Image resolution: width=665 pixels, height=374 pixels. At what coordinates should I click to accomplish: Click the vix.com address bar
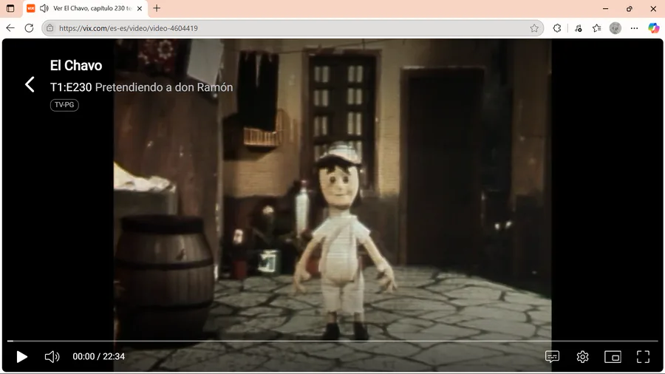pyautogui.click(x=293, y=28)
